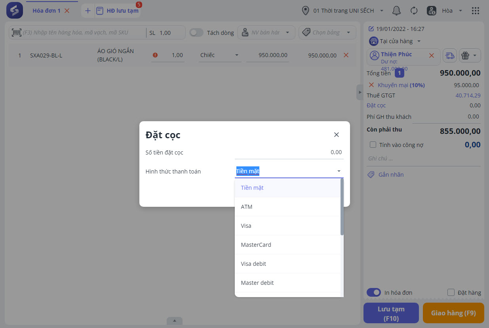Click the VAT amount 40.714,29

pos(468,95)
